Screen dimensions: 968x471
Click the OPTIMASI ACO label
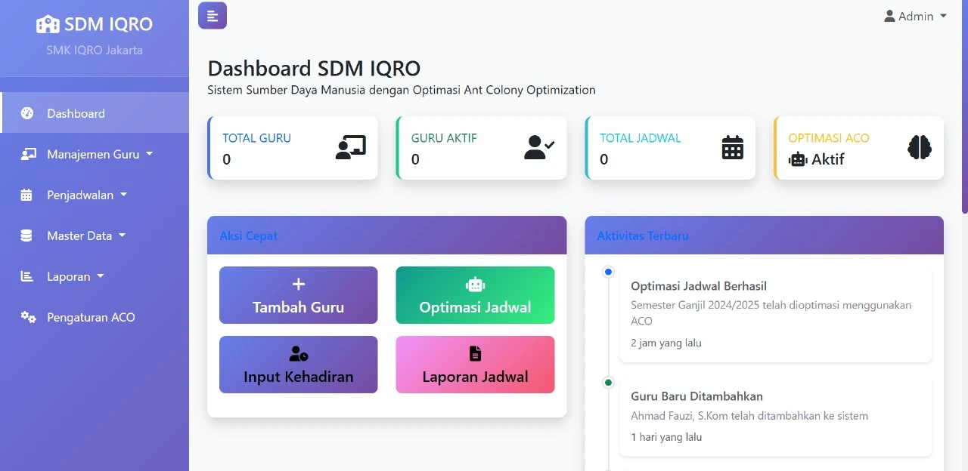pyautogui.click(x=829, y=138)
